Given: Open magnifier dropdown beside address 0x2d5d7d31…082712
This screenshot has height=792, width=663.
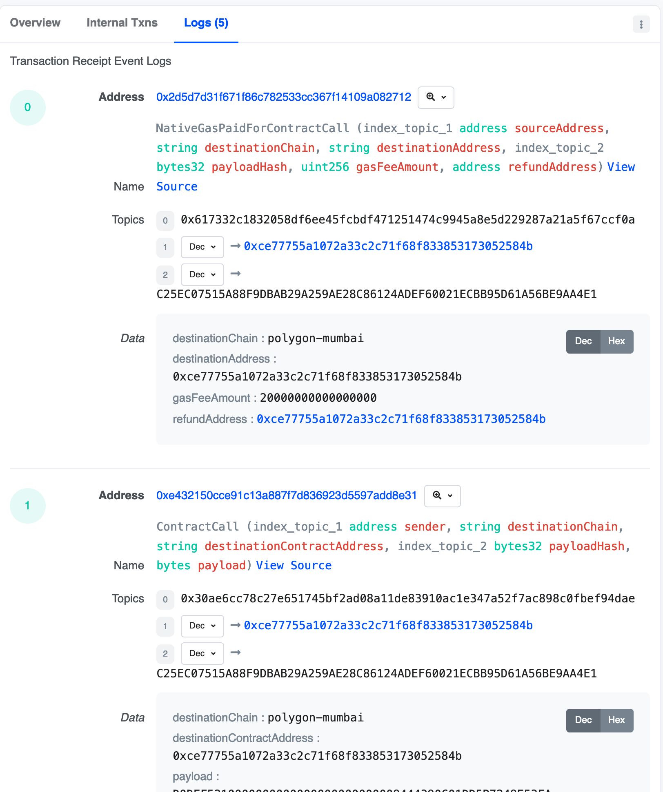Looking at the screenshot, I should [x=436, y=97].
